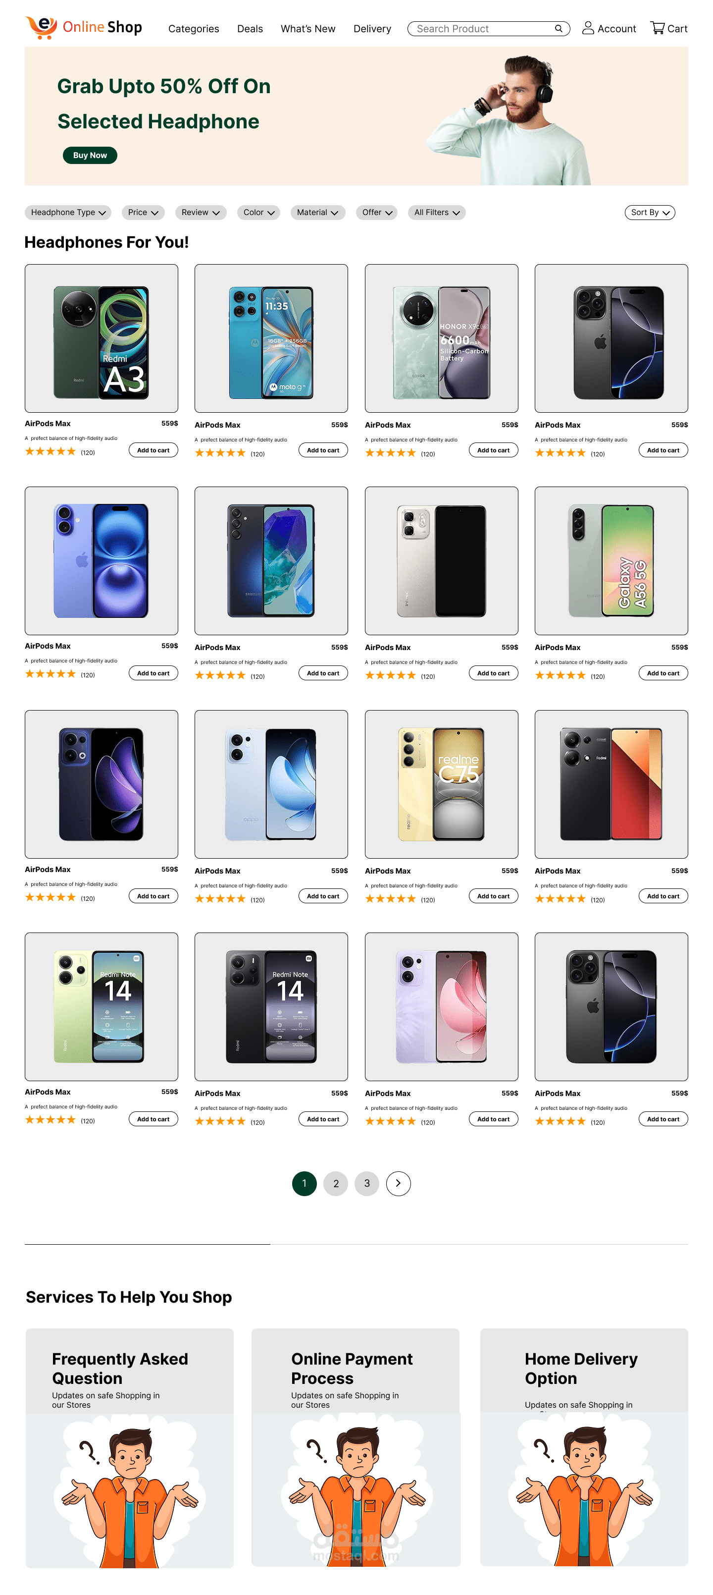This screenshot has width=713, height=1595.
Task: Expand the Color filter
Action: coord(258,213)
